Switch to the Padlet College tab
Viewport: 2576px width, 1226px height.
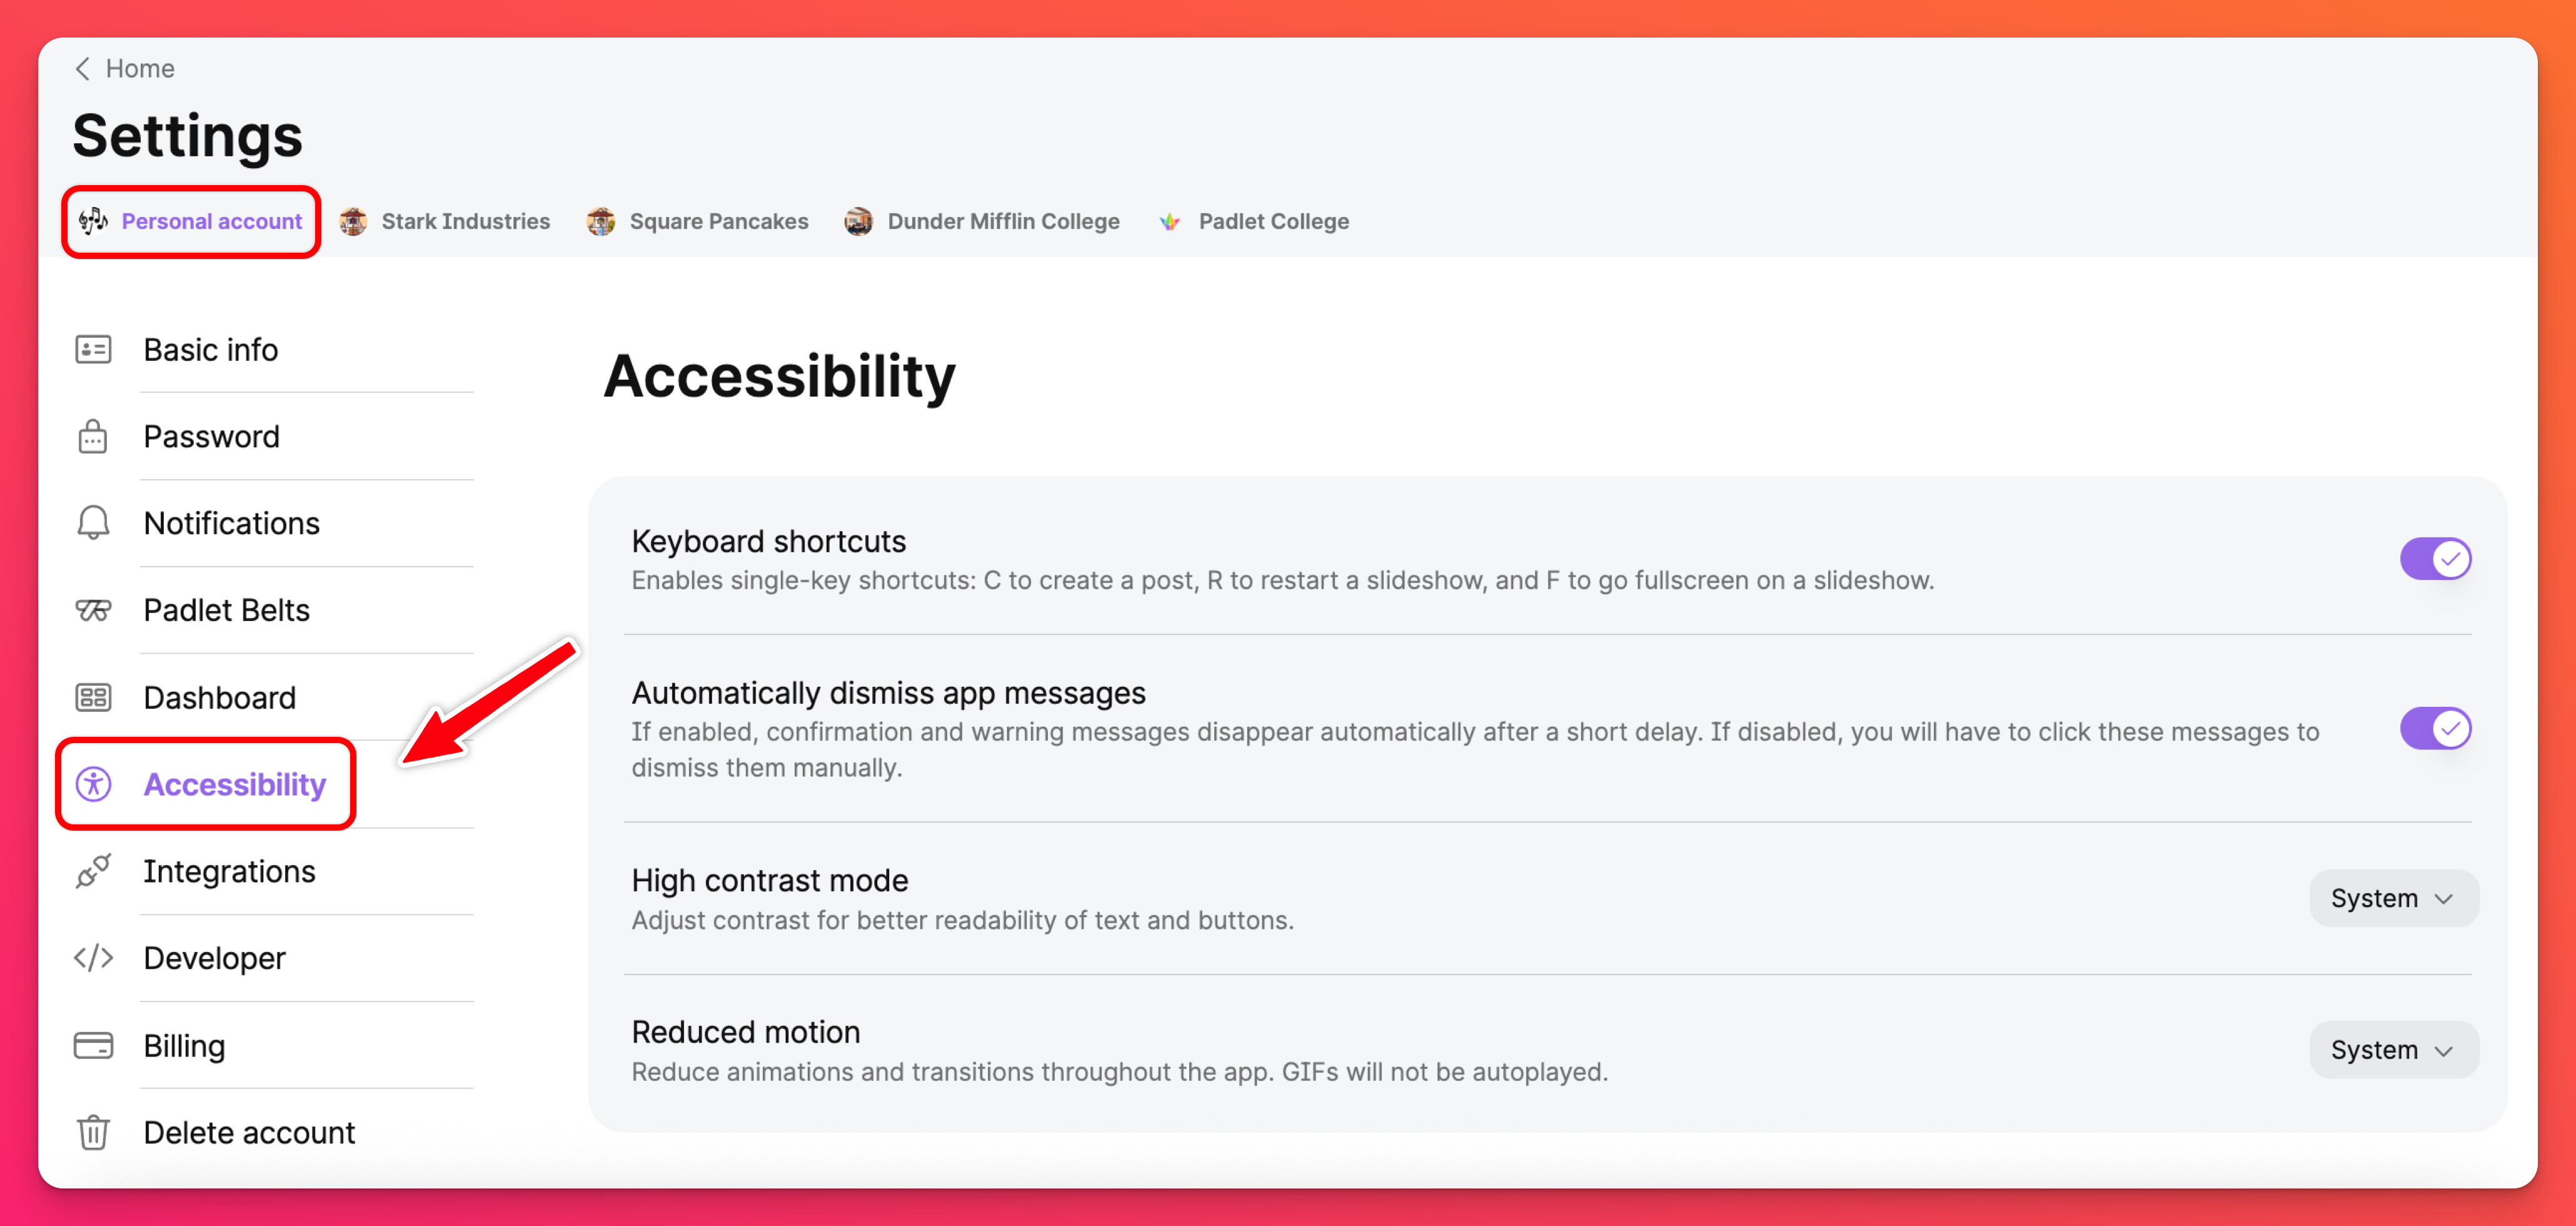(x=1254, y=221)
